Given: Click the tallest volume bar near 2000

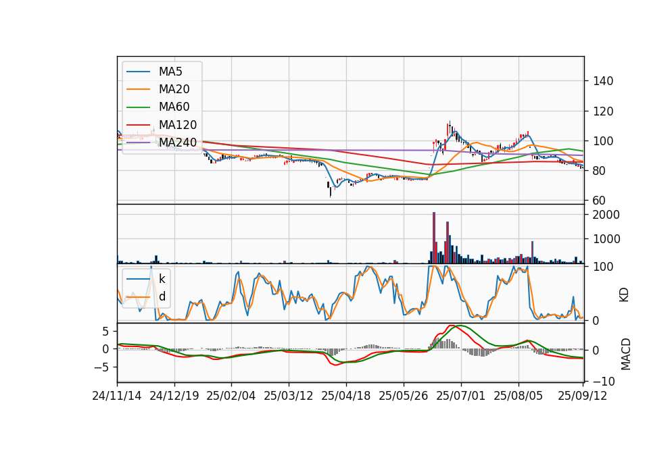Looking at the screenshot, I should (434, 238).
